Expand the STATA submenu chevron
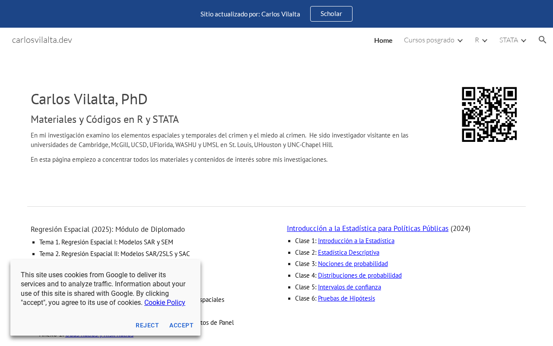553x346 pixels. [524, 40]
